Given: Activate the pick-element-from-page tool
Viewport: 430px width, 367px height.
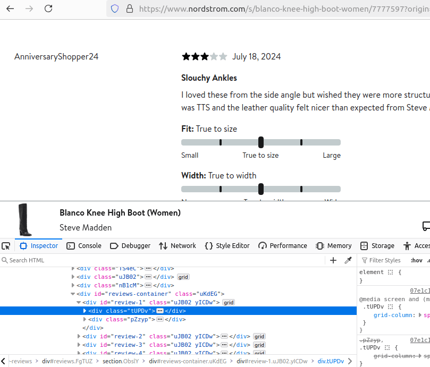Looking at the screenshot, I should (6, 246).
